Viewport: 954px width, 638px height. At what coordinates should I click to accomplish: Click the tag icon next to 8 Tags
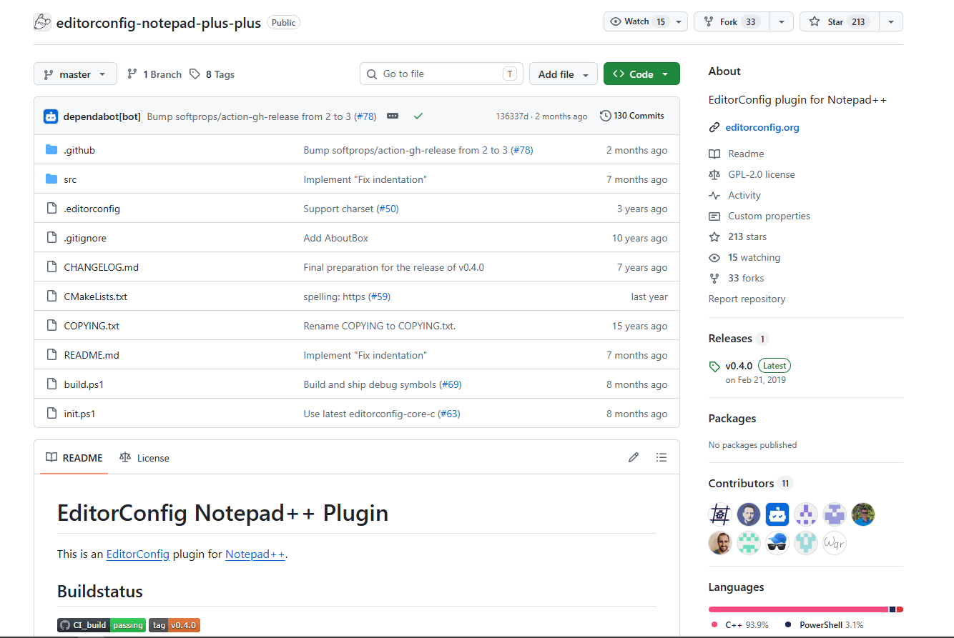[195, 74]
